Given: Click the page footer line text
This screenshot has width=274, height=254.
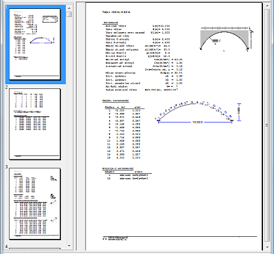Looking at the screenshot, I should coord(115,239).
